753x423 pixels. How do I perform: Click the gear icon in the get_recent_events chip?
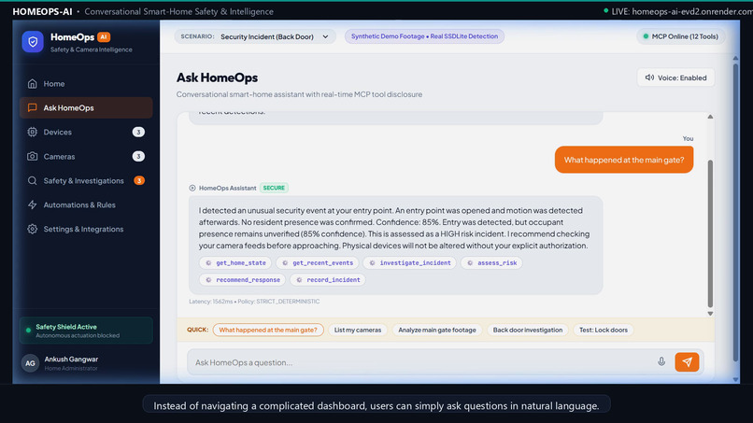pos(285,262)
